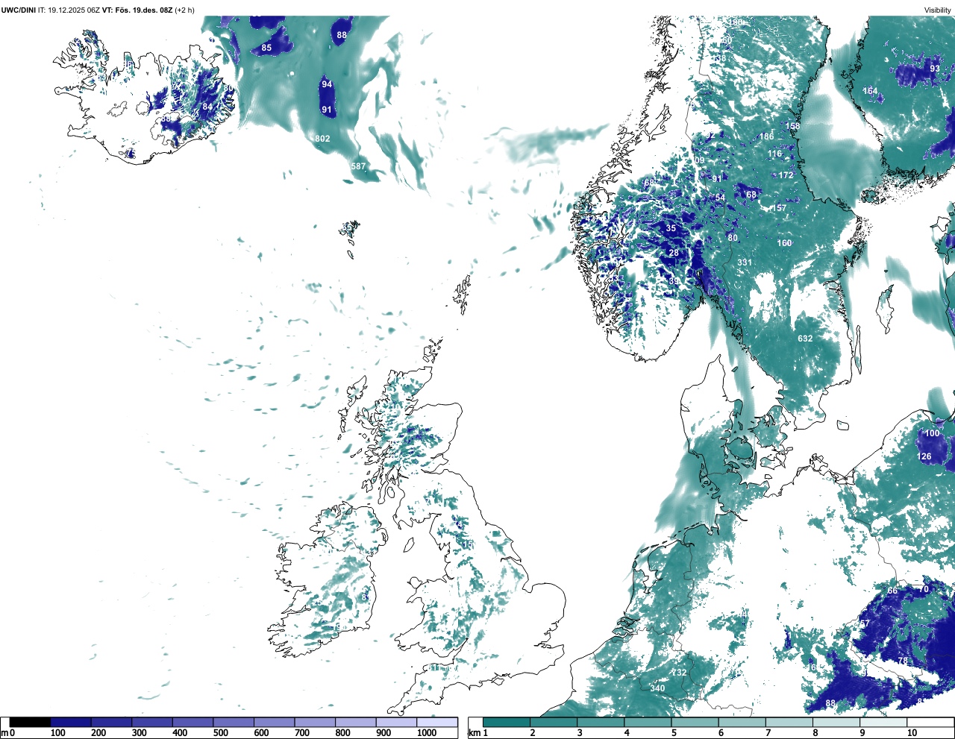Click the '66' value in the bottom-right blue area
Screen dimensions: 955x739
[892, 591]
